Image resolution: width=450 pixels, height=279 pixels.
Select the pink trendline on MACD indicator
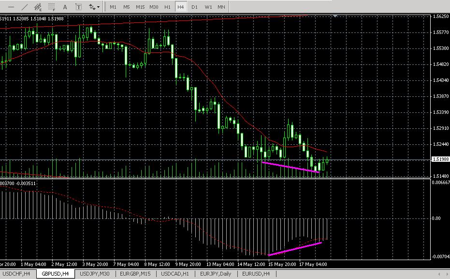295,248
